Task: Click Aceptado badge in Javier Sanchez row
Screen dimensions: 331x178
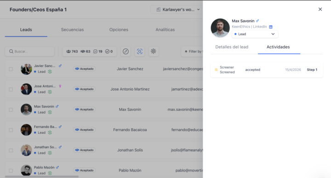Action: click(x=84, y=69)
